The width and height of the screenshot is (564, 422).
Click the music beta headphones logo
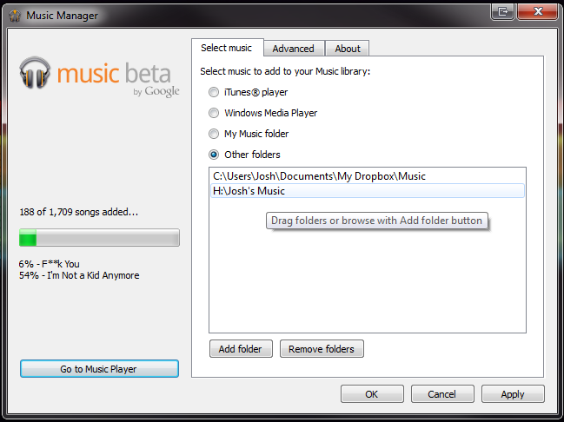pos(35,73)
